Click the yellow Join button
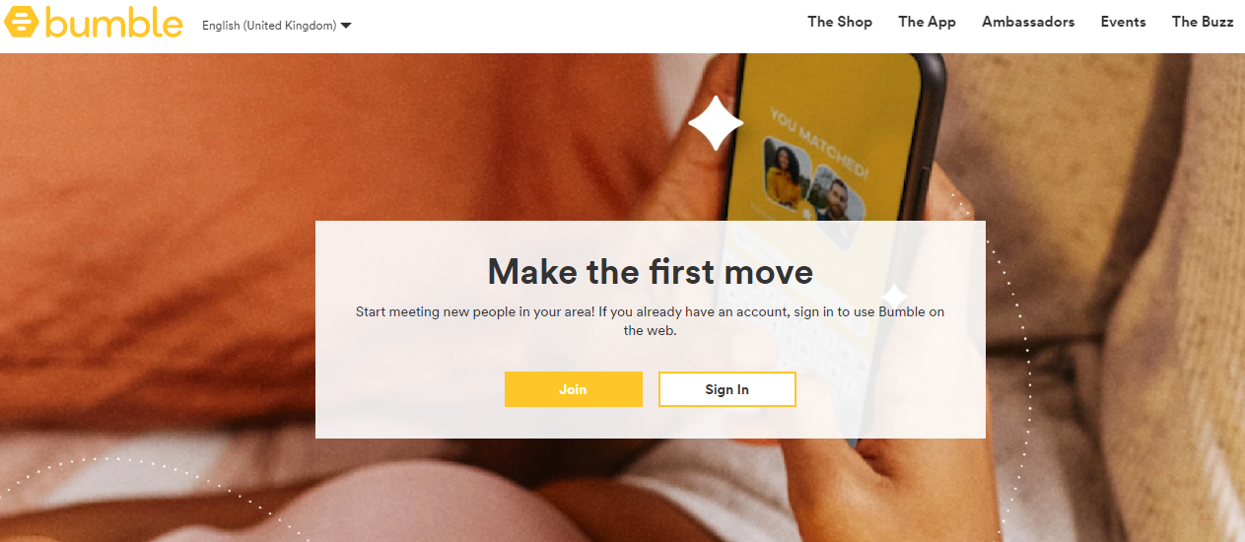Image resolution: width=1245 pixels, height=542 pixels. (x=574, y=389)
